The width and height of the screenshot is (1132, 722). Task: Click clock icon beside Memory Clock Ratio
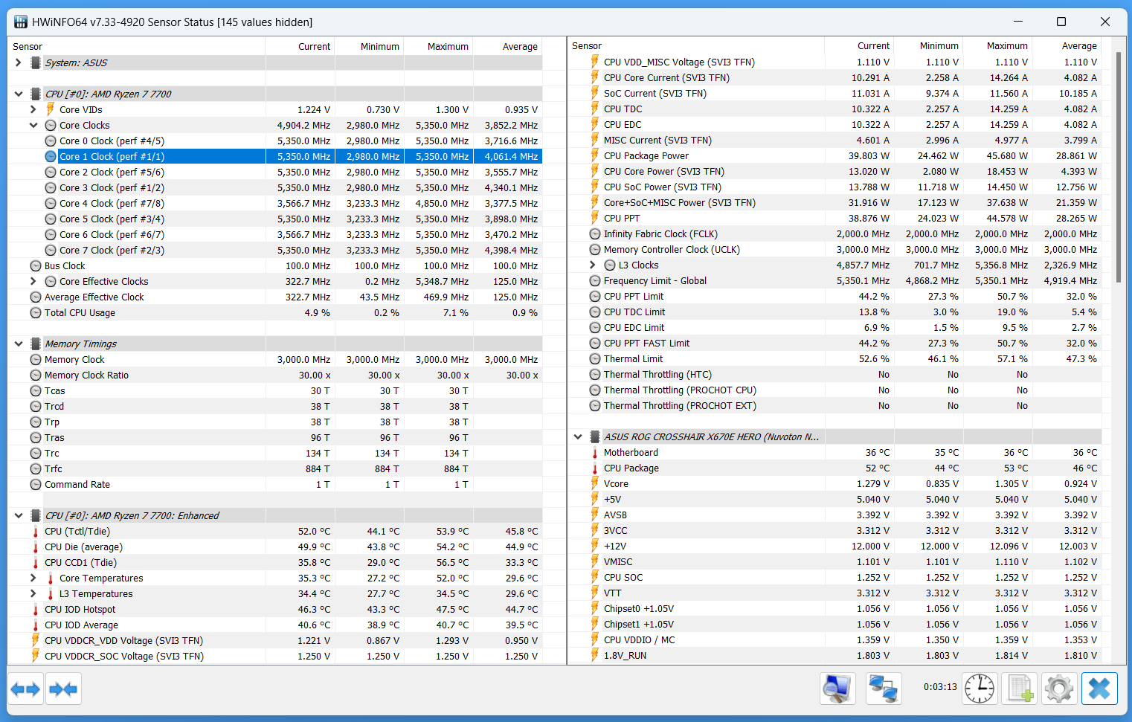click(36, 375)
